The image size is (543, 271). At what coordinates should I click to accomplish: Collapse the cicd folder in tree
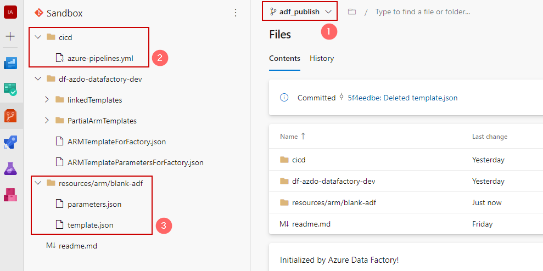pyautogui.click(x=38, y=37)
